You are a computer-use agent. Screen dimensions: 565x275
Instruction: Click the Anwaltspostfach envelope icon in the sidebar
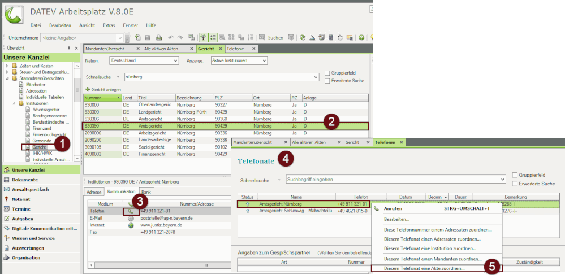(6, 189)
